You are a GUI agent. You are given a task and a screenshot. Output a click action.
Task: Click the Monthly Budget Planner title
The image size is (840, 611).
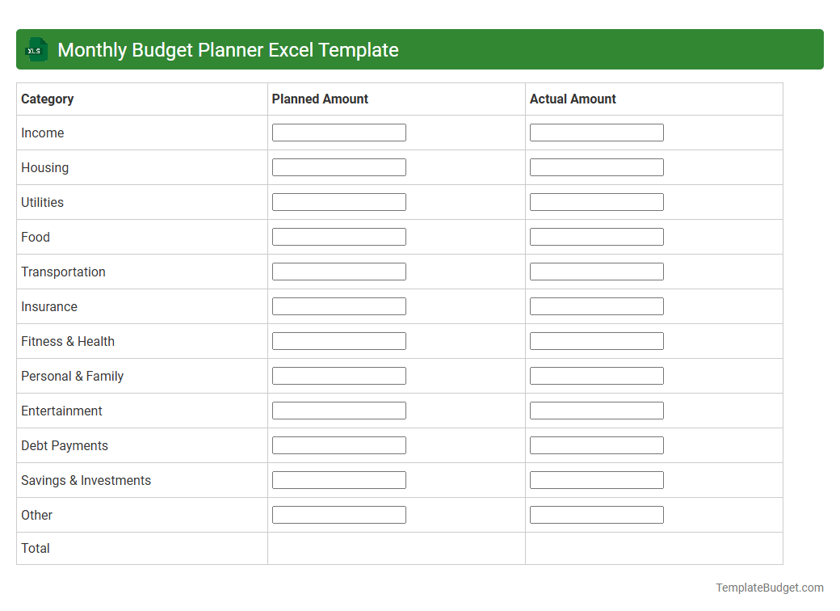228,49
